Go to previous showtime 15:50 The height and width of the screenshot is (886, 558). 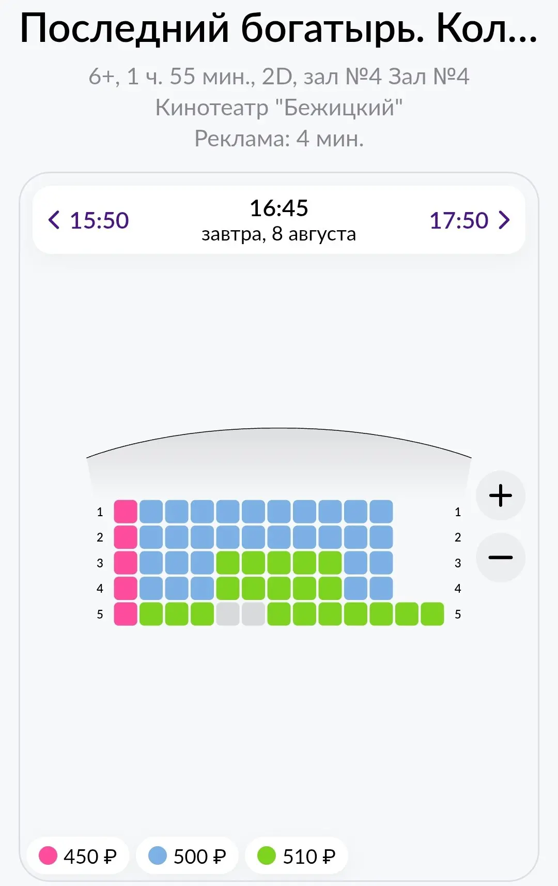pyautogui.click(x=88, y=220)
